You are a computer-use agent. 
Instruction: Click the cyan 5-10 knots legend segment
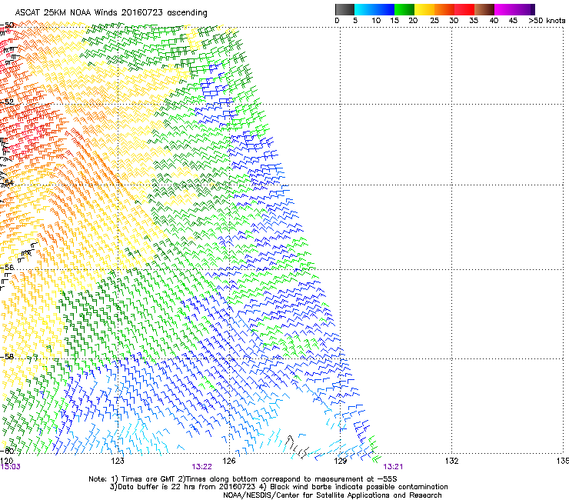pyautogui.click(x=364, y=9)
